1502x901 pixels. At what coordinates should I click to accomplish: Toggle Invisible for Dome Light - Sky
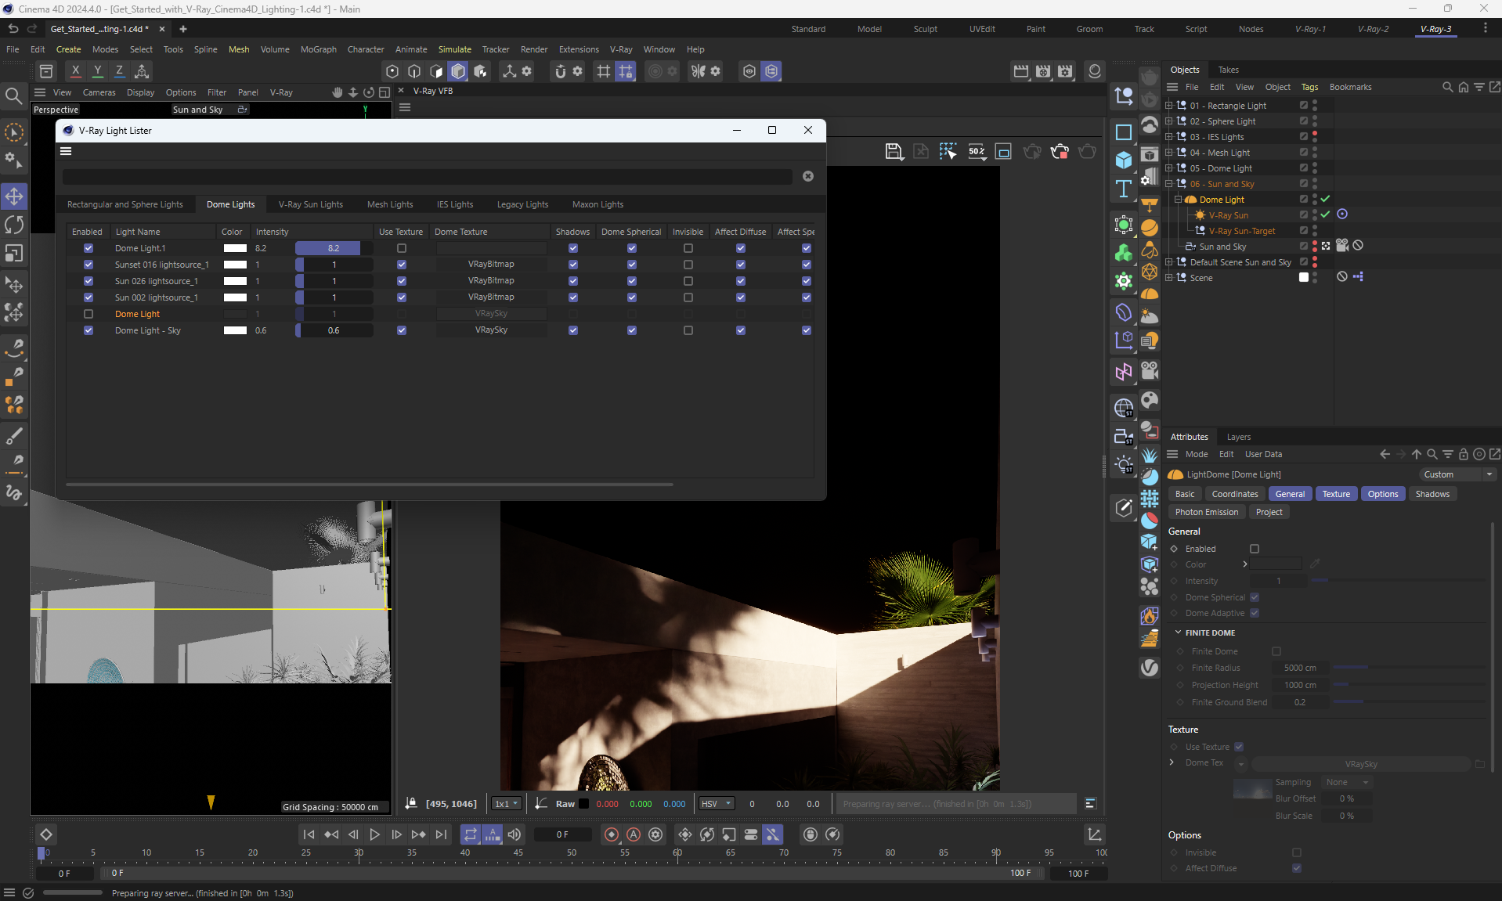pos(688,330)
